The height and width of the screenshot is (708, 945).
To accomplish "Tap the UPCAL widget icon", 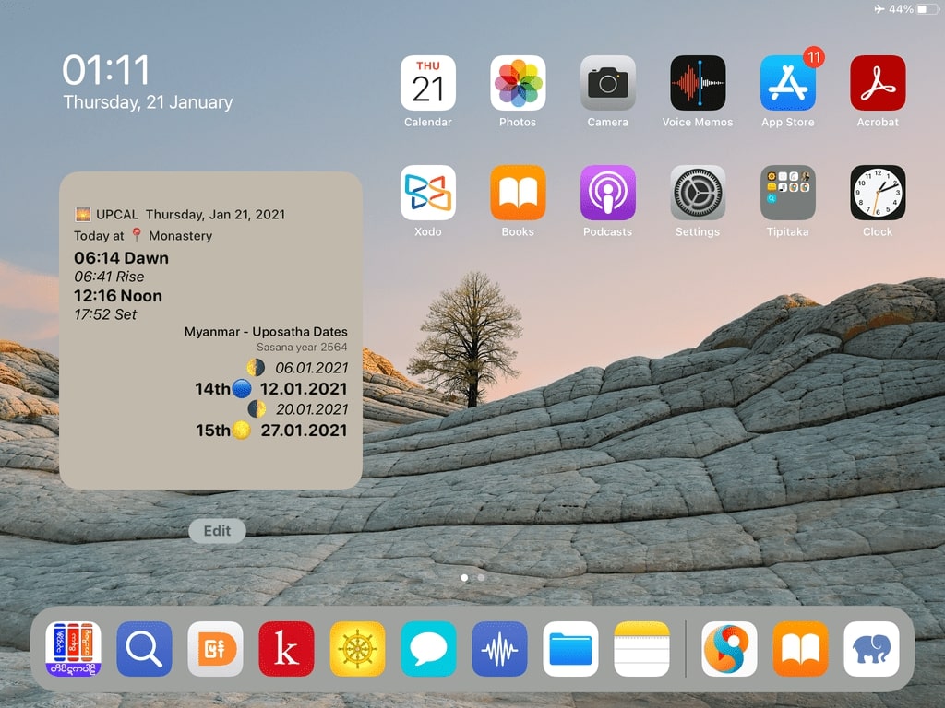I will tap(82, 214).
